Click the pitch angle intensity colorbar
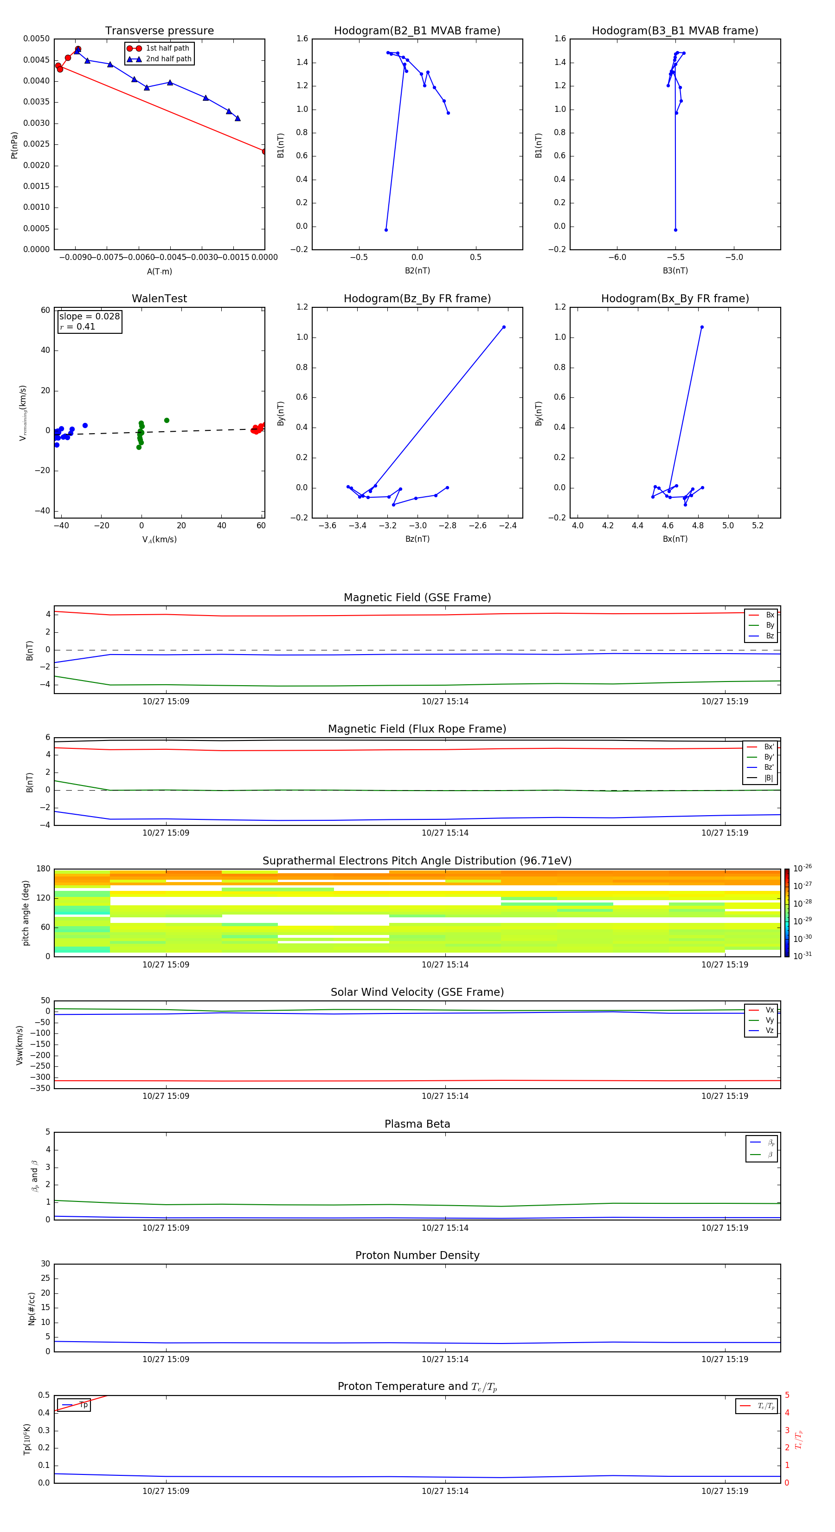835x1532 pixels. click(787, 913)
